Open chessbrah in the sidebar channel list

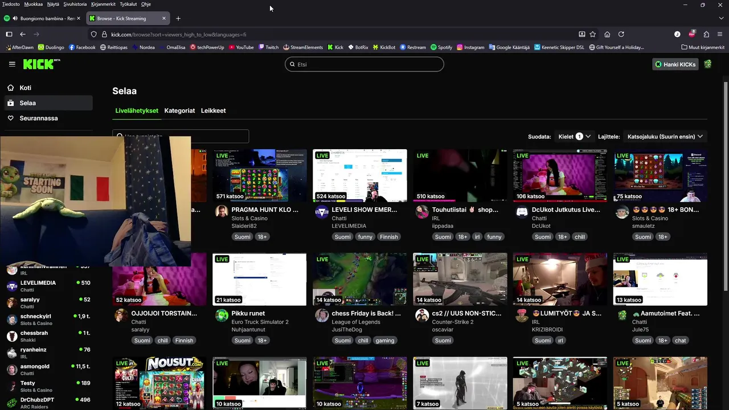point(48,336)
